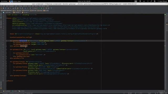Click the Replace toolbar icon
168x94 pixels.
pyautogui.click(x=23, y=8)
